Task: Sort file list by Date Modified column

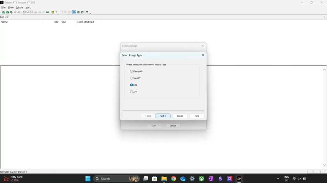Action: click(x=86, y=22)
